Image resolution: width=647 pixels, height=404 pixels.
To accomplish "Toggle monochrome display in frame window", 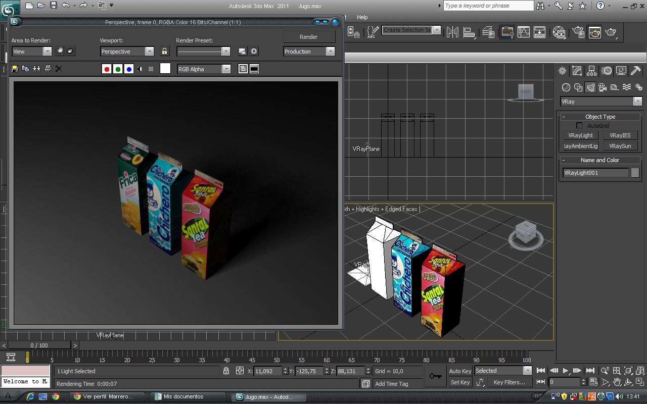I will click(151, 69).
